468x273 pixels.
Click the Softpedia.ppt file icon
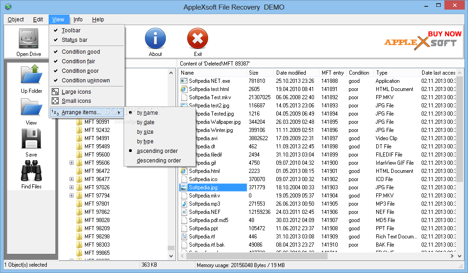coord(184,228)
